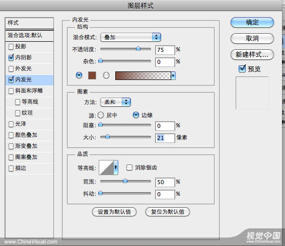
Task: Click the 复位为默认值 button
Action: coord(168,212)
